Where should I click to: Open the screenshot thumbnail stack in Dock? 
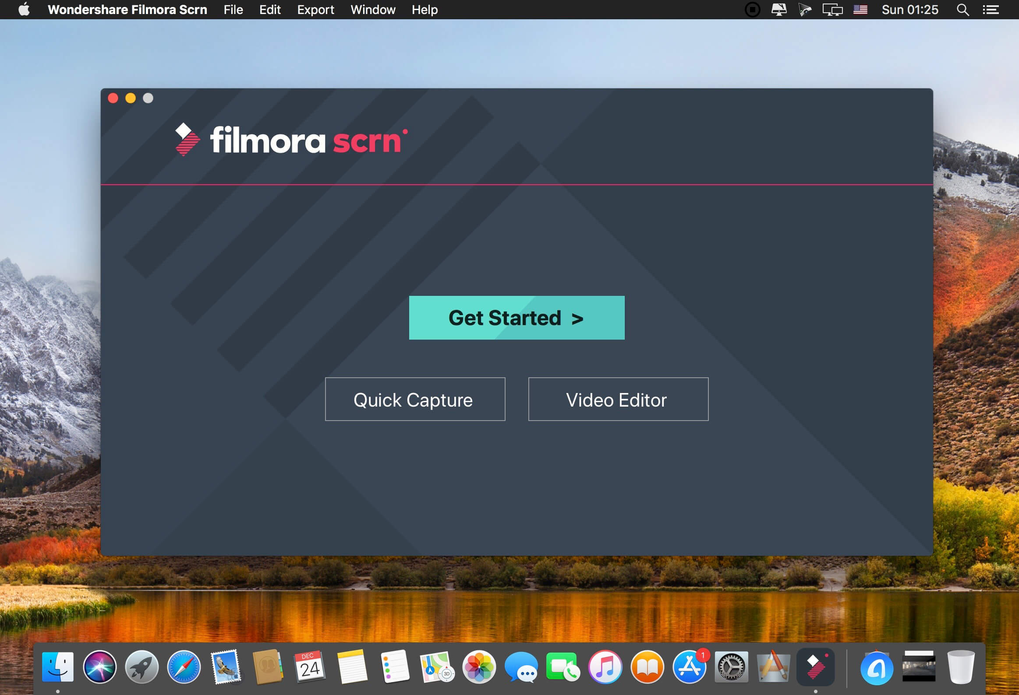tap(919, 666)
